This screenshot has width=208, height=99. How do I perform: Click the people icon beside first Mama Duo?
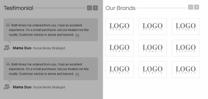click(x=7, y=47)
